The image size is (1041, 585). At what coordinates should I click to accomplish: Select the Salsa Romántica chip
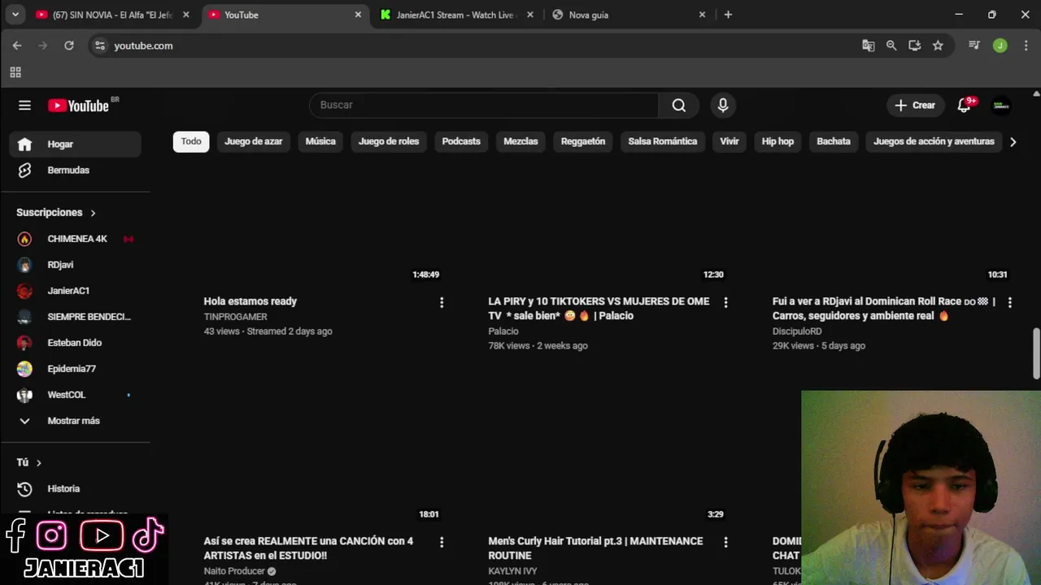tap(663, 141)
